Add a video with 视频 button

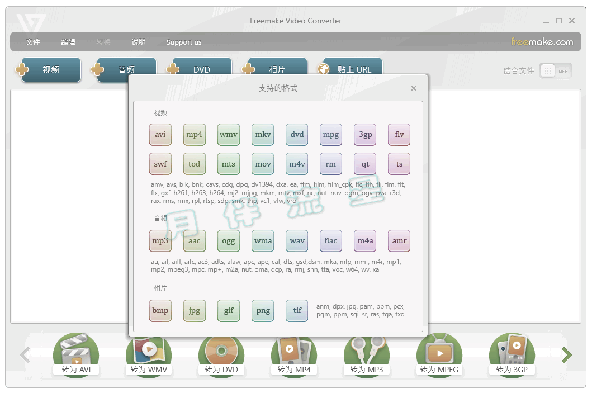coord(48,69)
